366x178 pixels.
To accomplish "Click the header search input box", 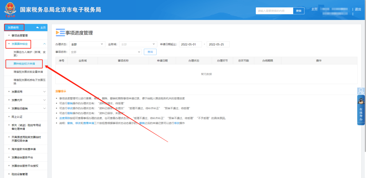I will click(x=274, y=11).
